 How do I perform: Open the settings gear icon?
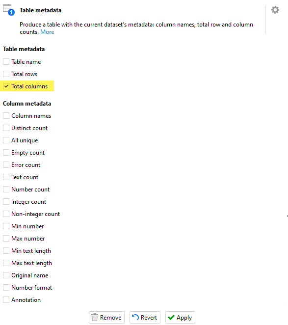[x=275, y=10]
